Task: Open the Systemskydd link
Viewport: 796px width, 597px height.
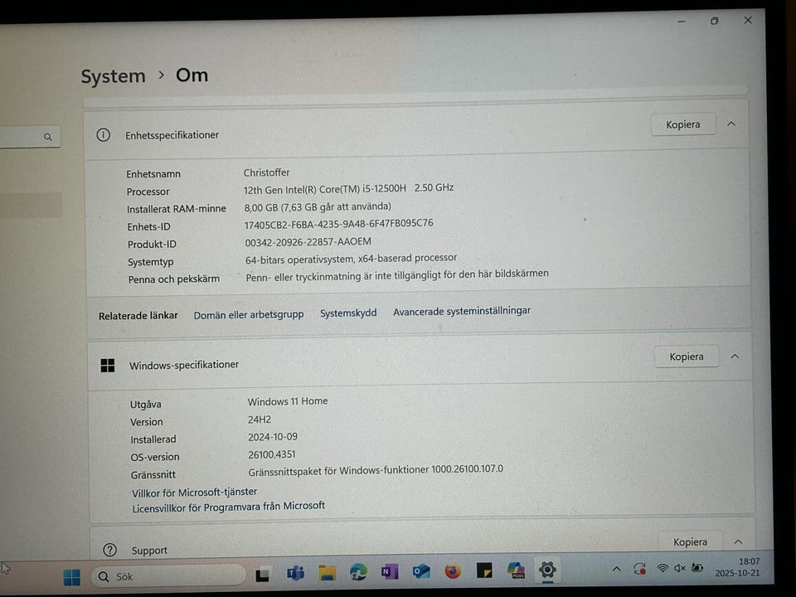Action: [x=348, y=313]
